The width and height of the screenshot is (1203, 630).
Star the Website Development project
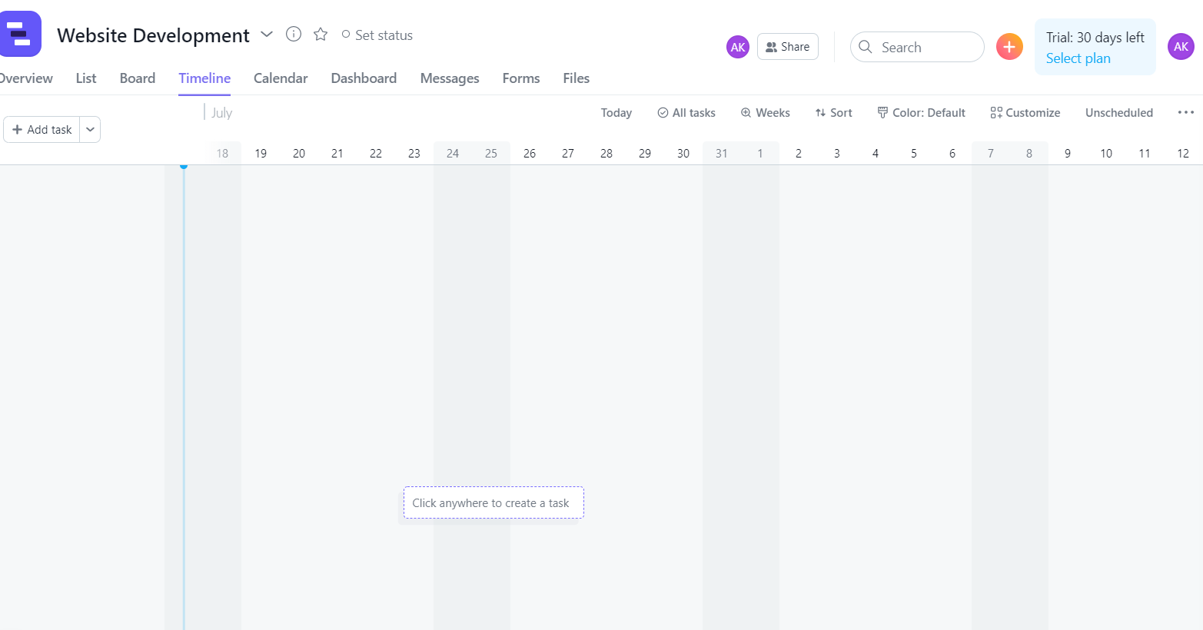[320, 34]
